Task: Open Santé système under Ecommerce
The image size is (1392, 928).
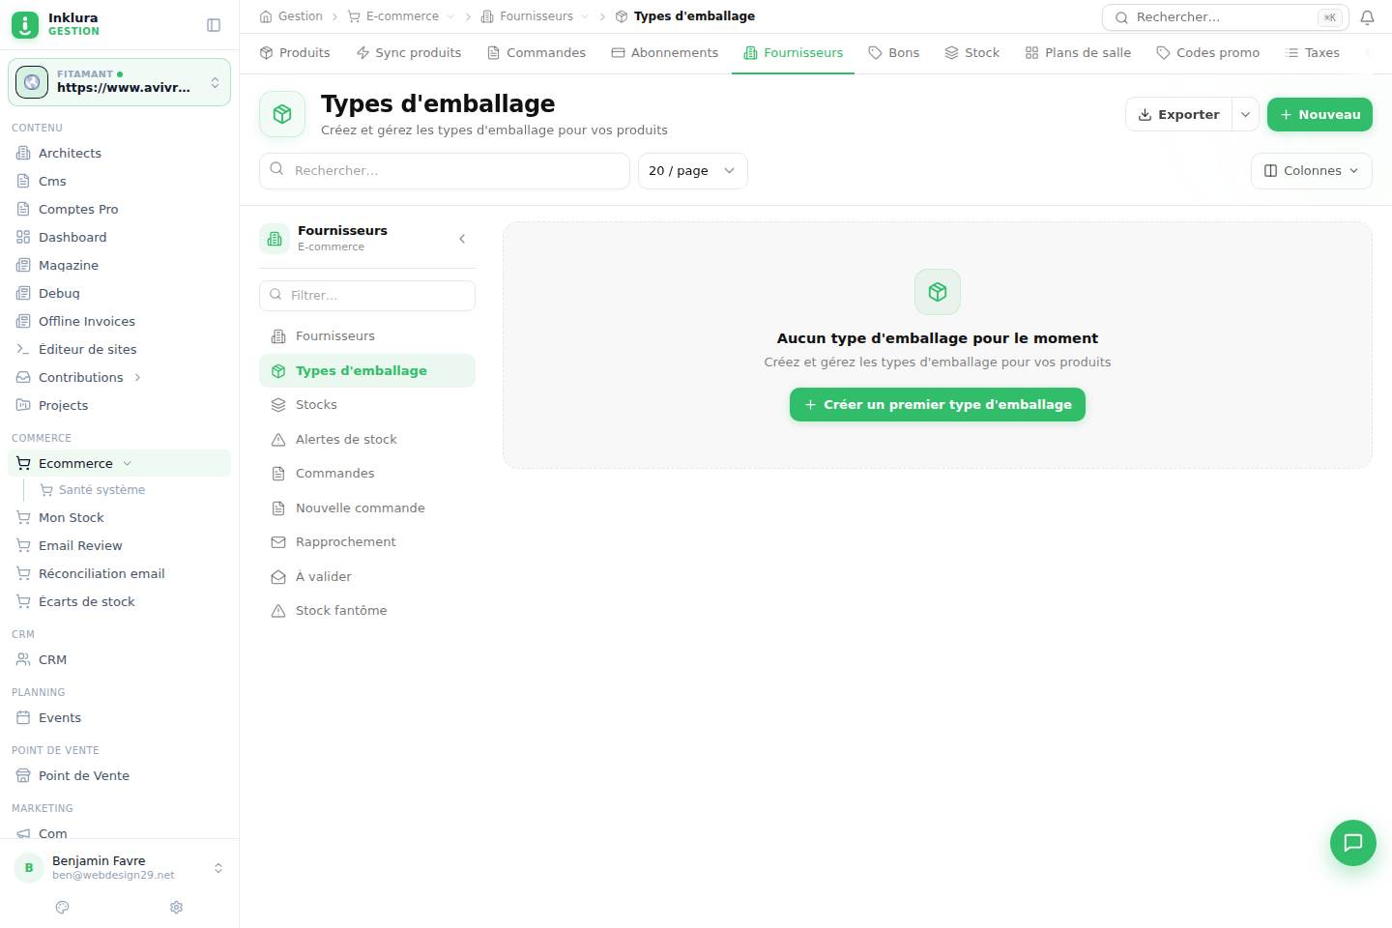Action: coord(131,490)
